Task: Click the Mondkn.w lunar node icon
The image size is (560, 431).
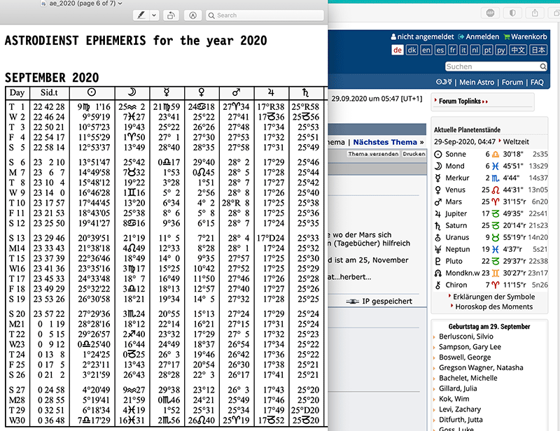Action: pos(438,273)
